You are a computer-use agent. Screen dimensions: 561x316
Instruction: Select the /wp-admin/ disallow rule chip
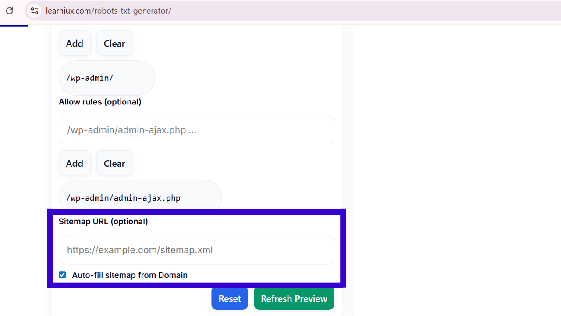pos(90,78)
